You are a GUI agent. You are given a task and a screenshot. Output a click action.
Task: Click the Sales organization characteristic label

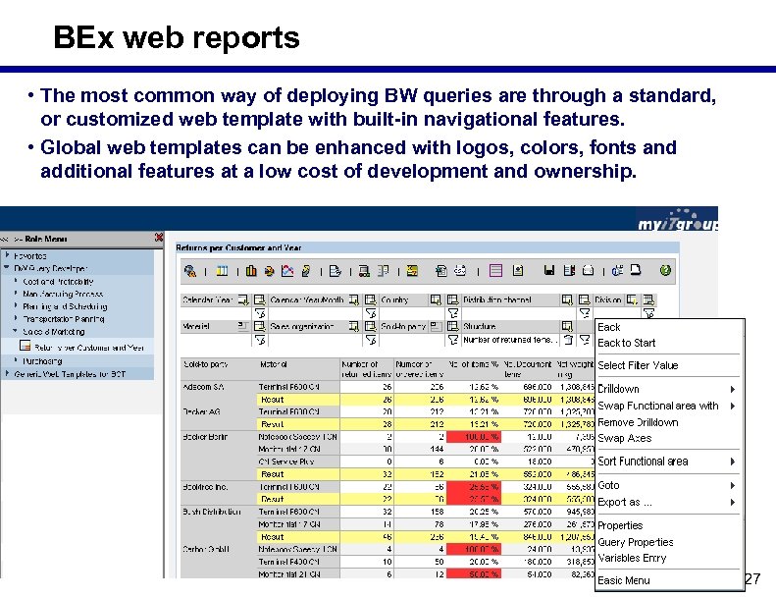pos(302,327)
